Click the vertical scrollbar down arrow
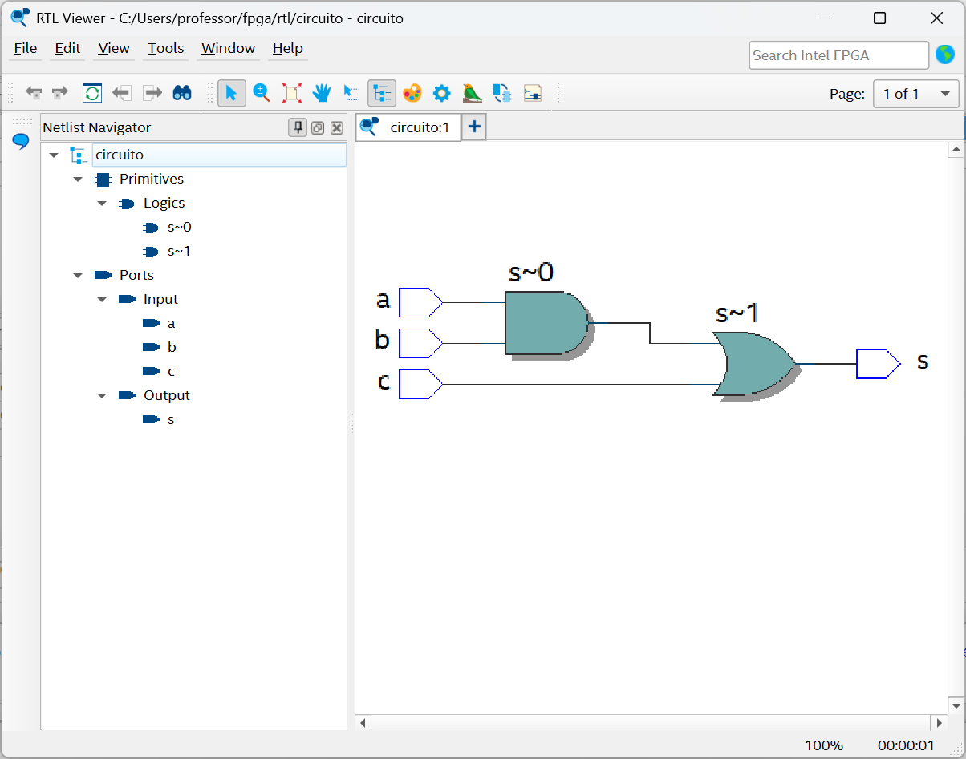 (956, 705)
